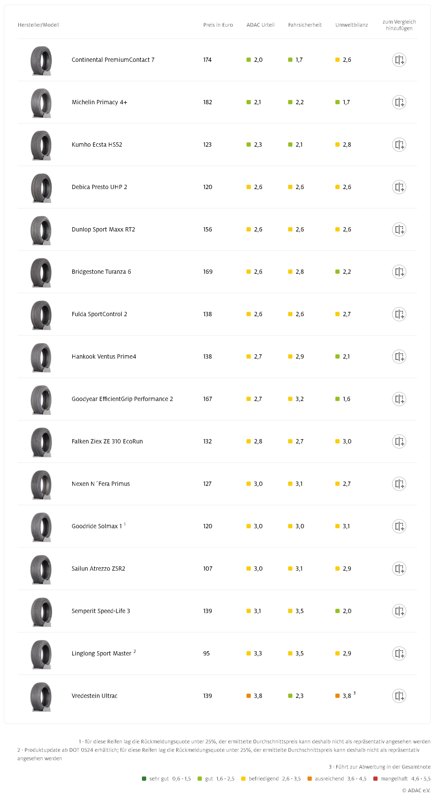Open the Debica Presto UHP 2 entry
The width and height of the screenshot is (447, 805).
click(99, 187)
